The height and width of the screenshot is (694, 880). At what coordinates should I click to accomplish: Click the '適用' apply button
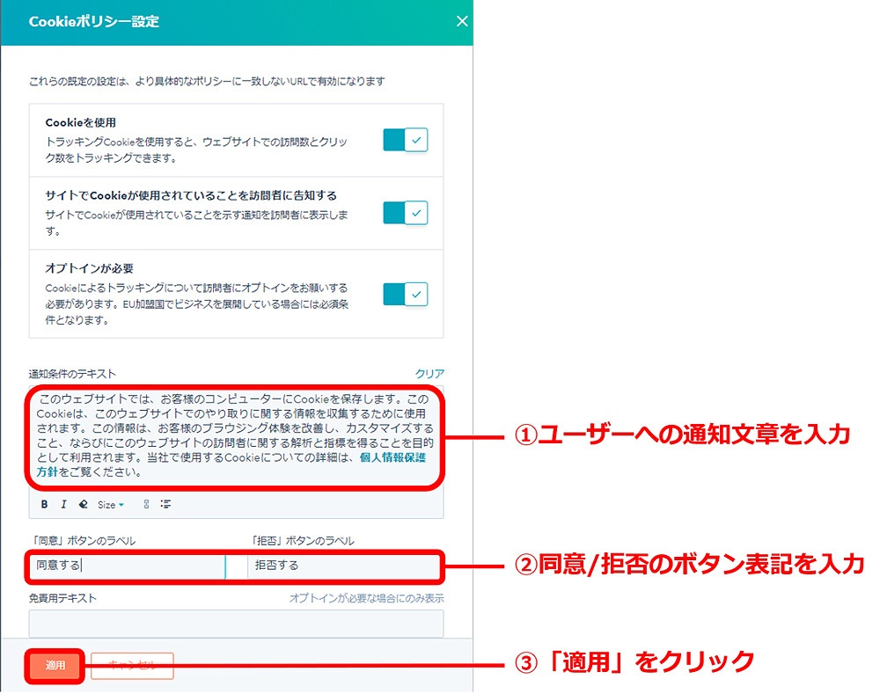(55, 665)
